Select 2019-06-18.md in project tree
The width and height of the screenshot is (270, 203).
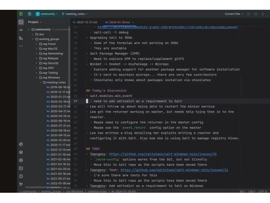pyautogui.click(x=58, y=87)
